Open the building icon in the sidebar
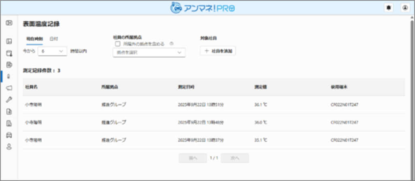This screenshot has height=181, width=415. [9, 123]
